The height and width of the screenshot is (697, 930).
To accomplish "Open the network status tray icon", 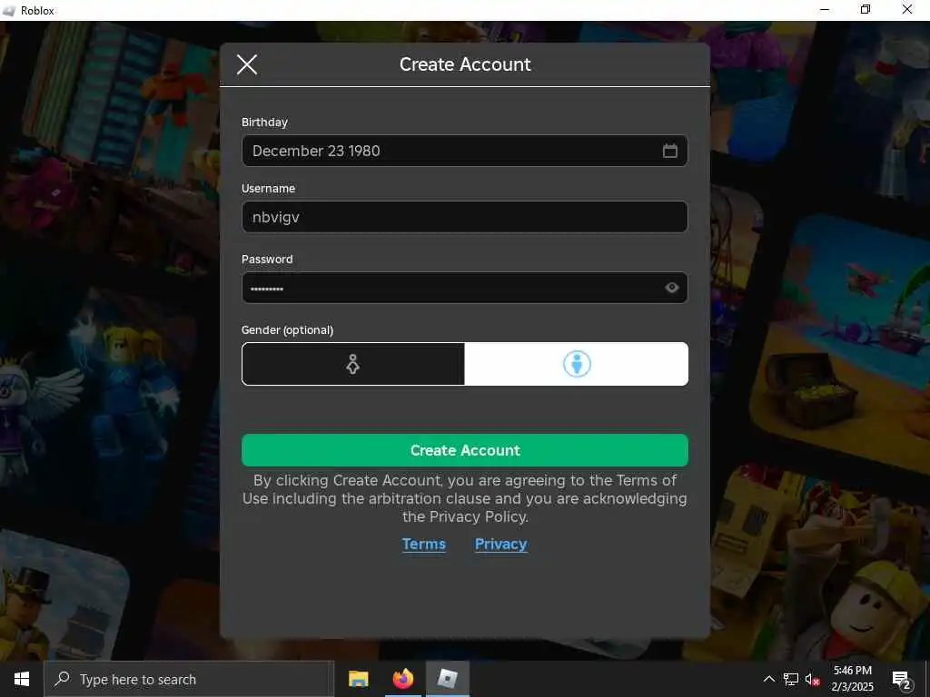I will [791, 679].
